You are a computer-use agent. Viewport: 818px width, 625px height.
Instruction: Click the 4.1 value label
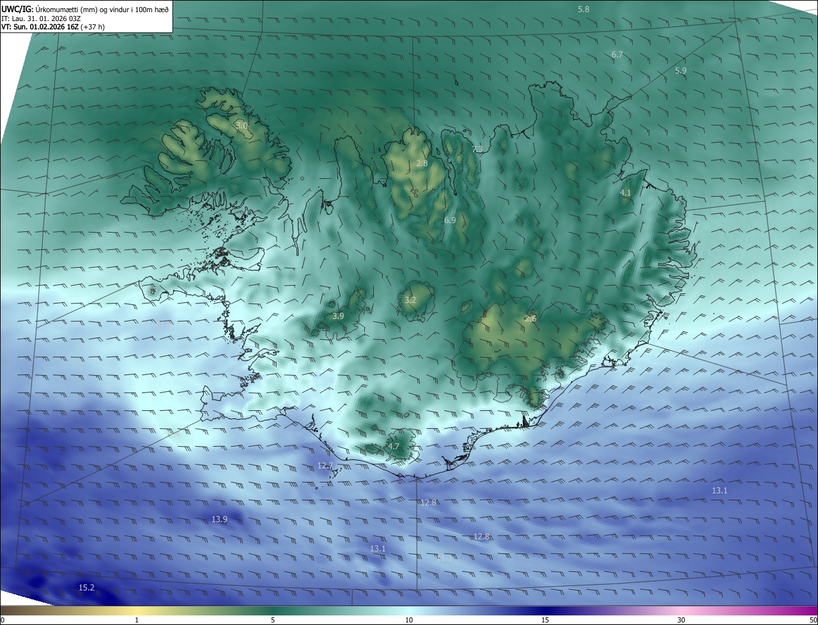pyautogui.click(x=626, y=192)
